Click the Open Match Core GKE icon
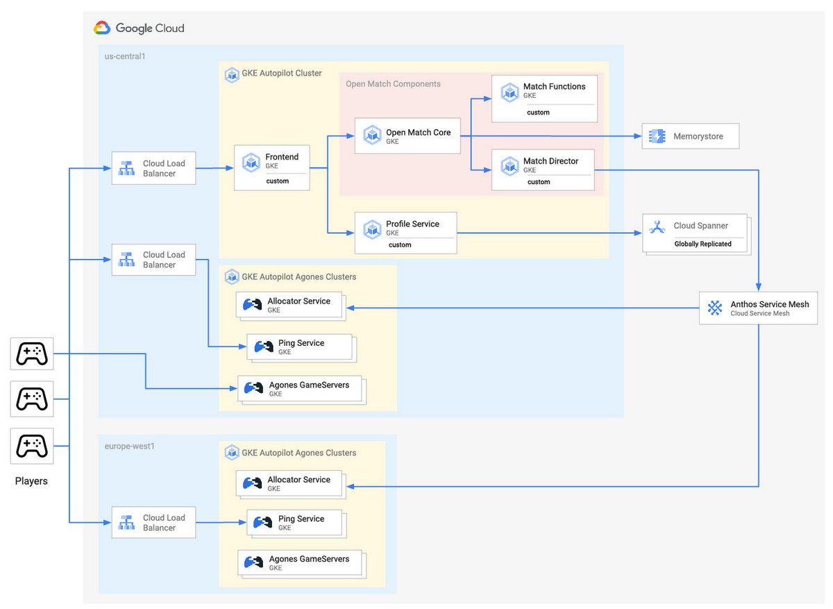 [372, 135]
